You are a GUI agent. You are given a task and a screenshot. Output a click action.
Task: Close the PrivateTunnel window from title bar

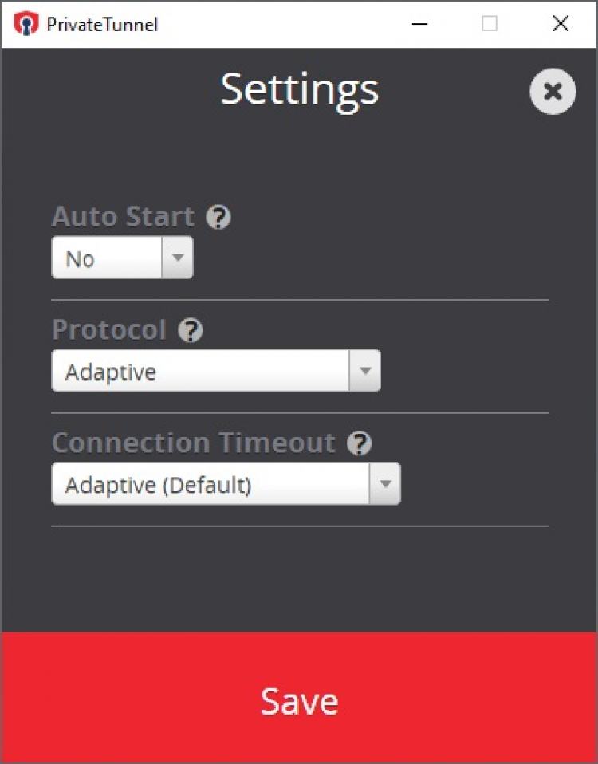coord(561,24)
